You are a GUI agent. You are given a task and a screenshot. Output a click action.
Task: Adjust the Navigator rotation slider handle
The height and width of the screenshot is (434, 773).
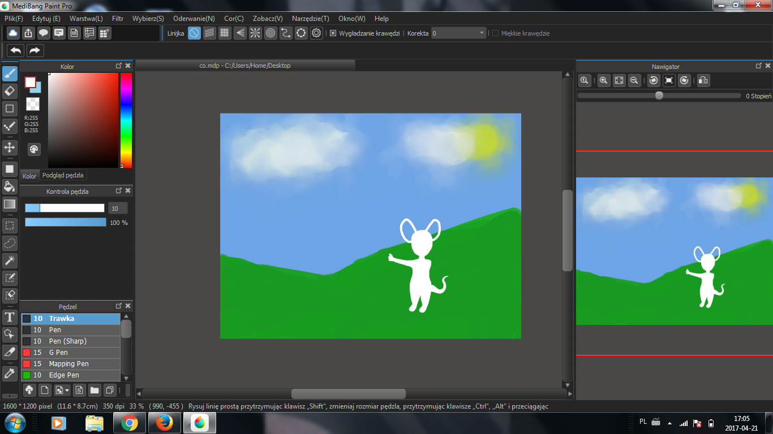coord(659,96)
